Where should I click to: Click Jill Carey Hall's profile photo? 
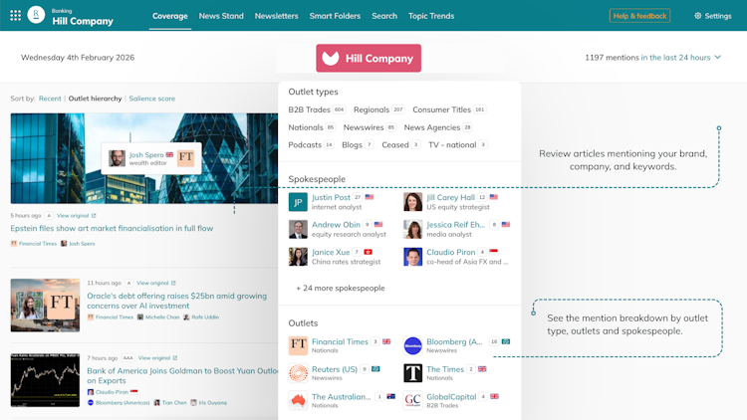pos(412,202)
